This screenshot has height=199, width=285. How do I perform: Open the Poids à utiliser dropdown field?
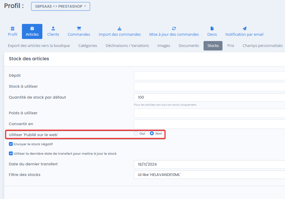(x=209, y=113)
